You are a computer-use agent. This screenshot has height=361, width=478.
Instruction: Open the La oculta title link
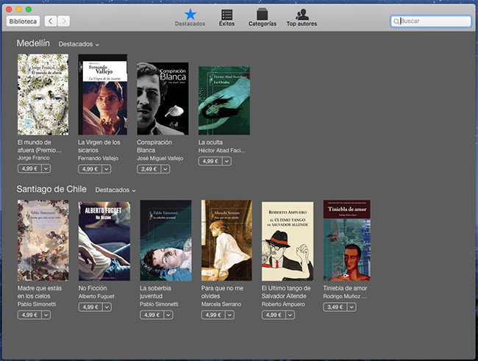pos(210,143)
